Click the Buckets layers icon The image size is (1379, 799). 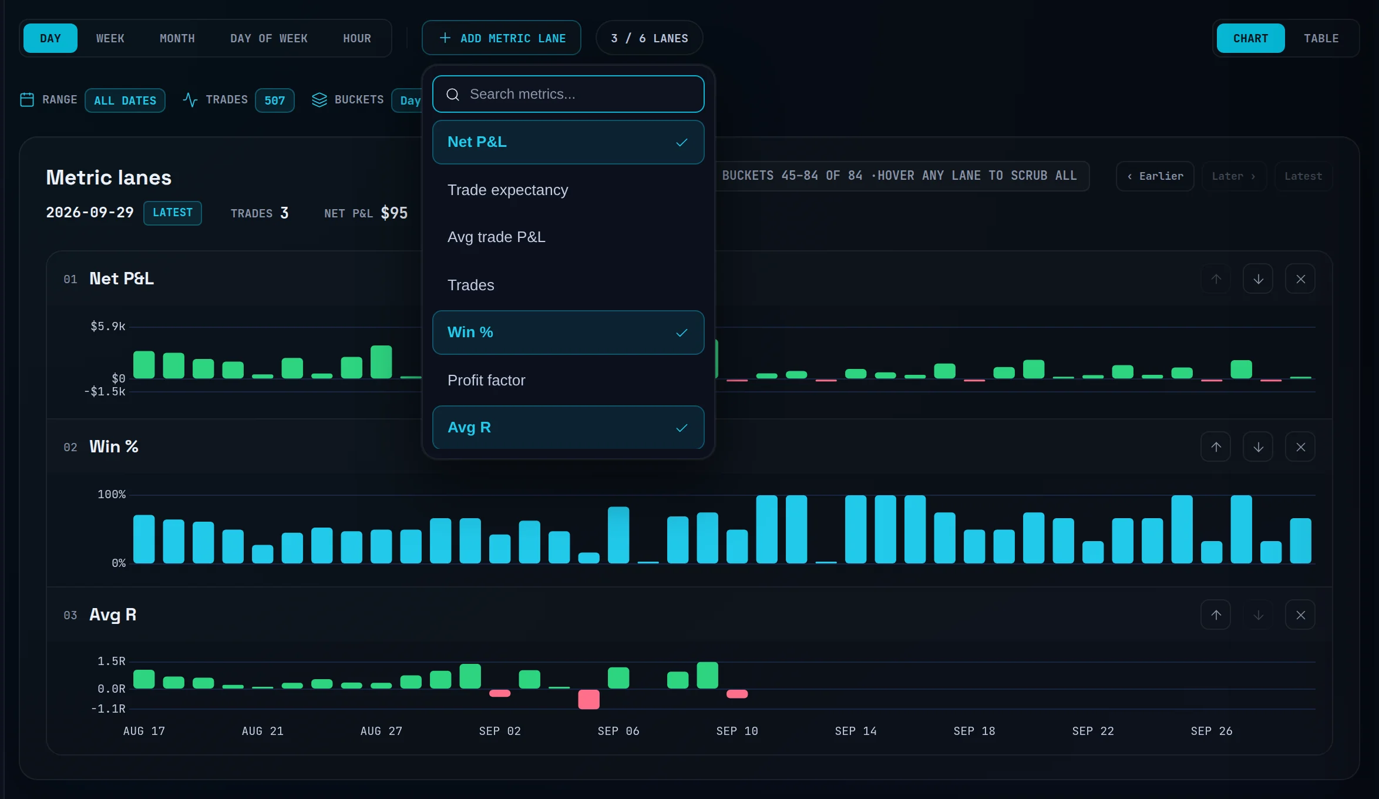(319, 100)
